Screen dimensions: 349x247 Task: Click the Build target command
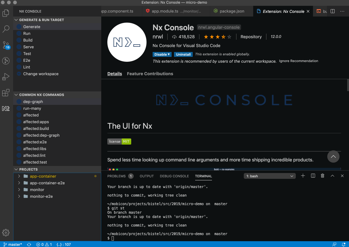57,40
